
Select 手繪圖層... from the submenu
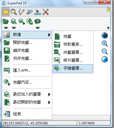73,68
